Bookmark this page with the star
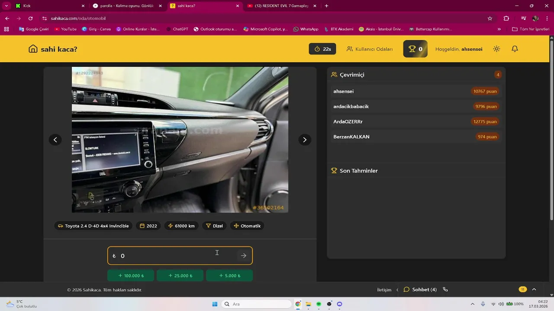Screen dimensions: 554x311 490,18
